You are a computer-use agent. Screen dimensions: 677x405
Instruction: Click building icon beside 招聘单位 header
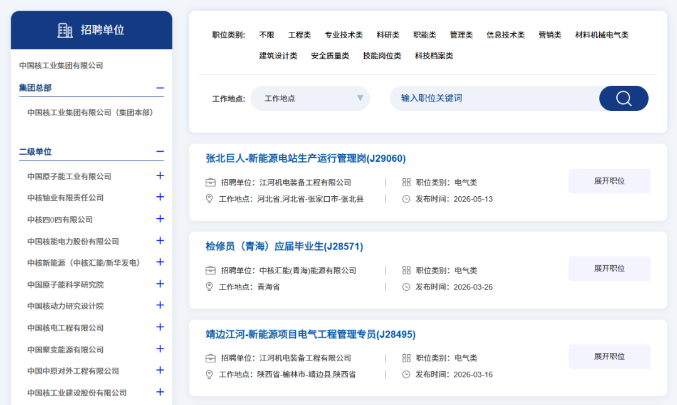tap(65, 30)
